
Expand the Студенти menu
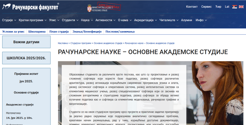(70, 20)
